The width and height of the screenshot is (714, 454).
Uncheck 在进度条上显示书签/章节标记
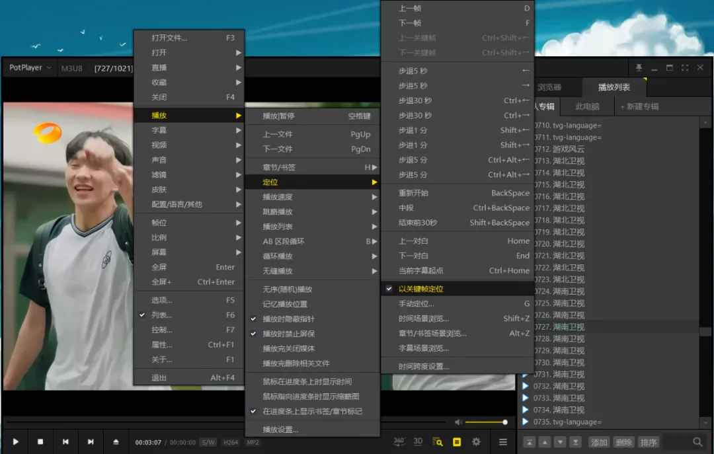pos(311,410)
